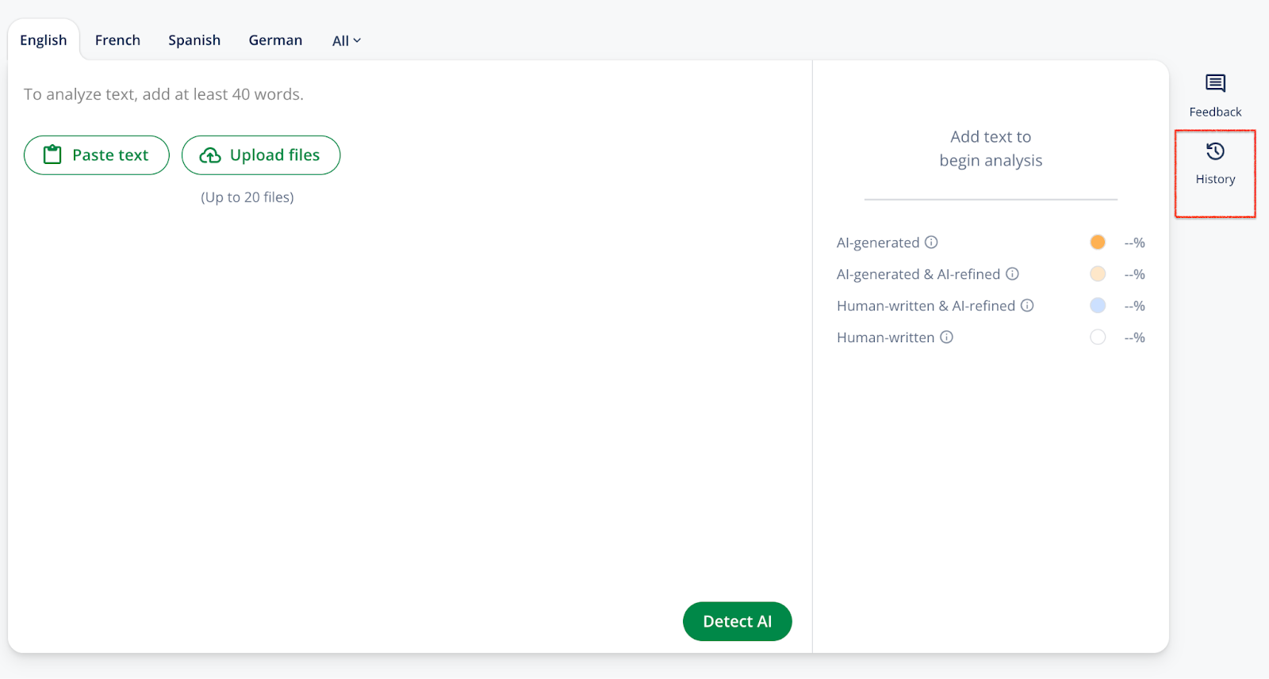Image resolution: width=1269 pixels, height=679 pixels.
Task: Click the orange AI-generated color dot
Action: point(1098,242)
